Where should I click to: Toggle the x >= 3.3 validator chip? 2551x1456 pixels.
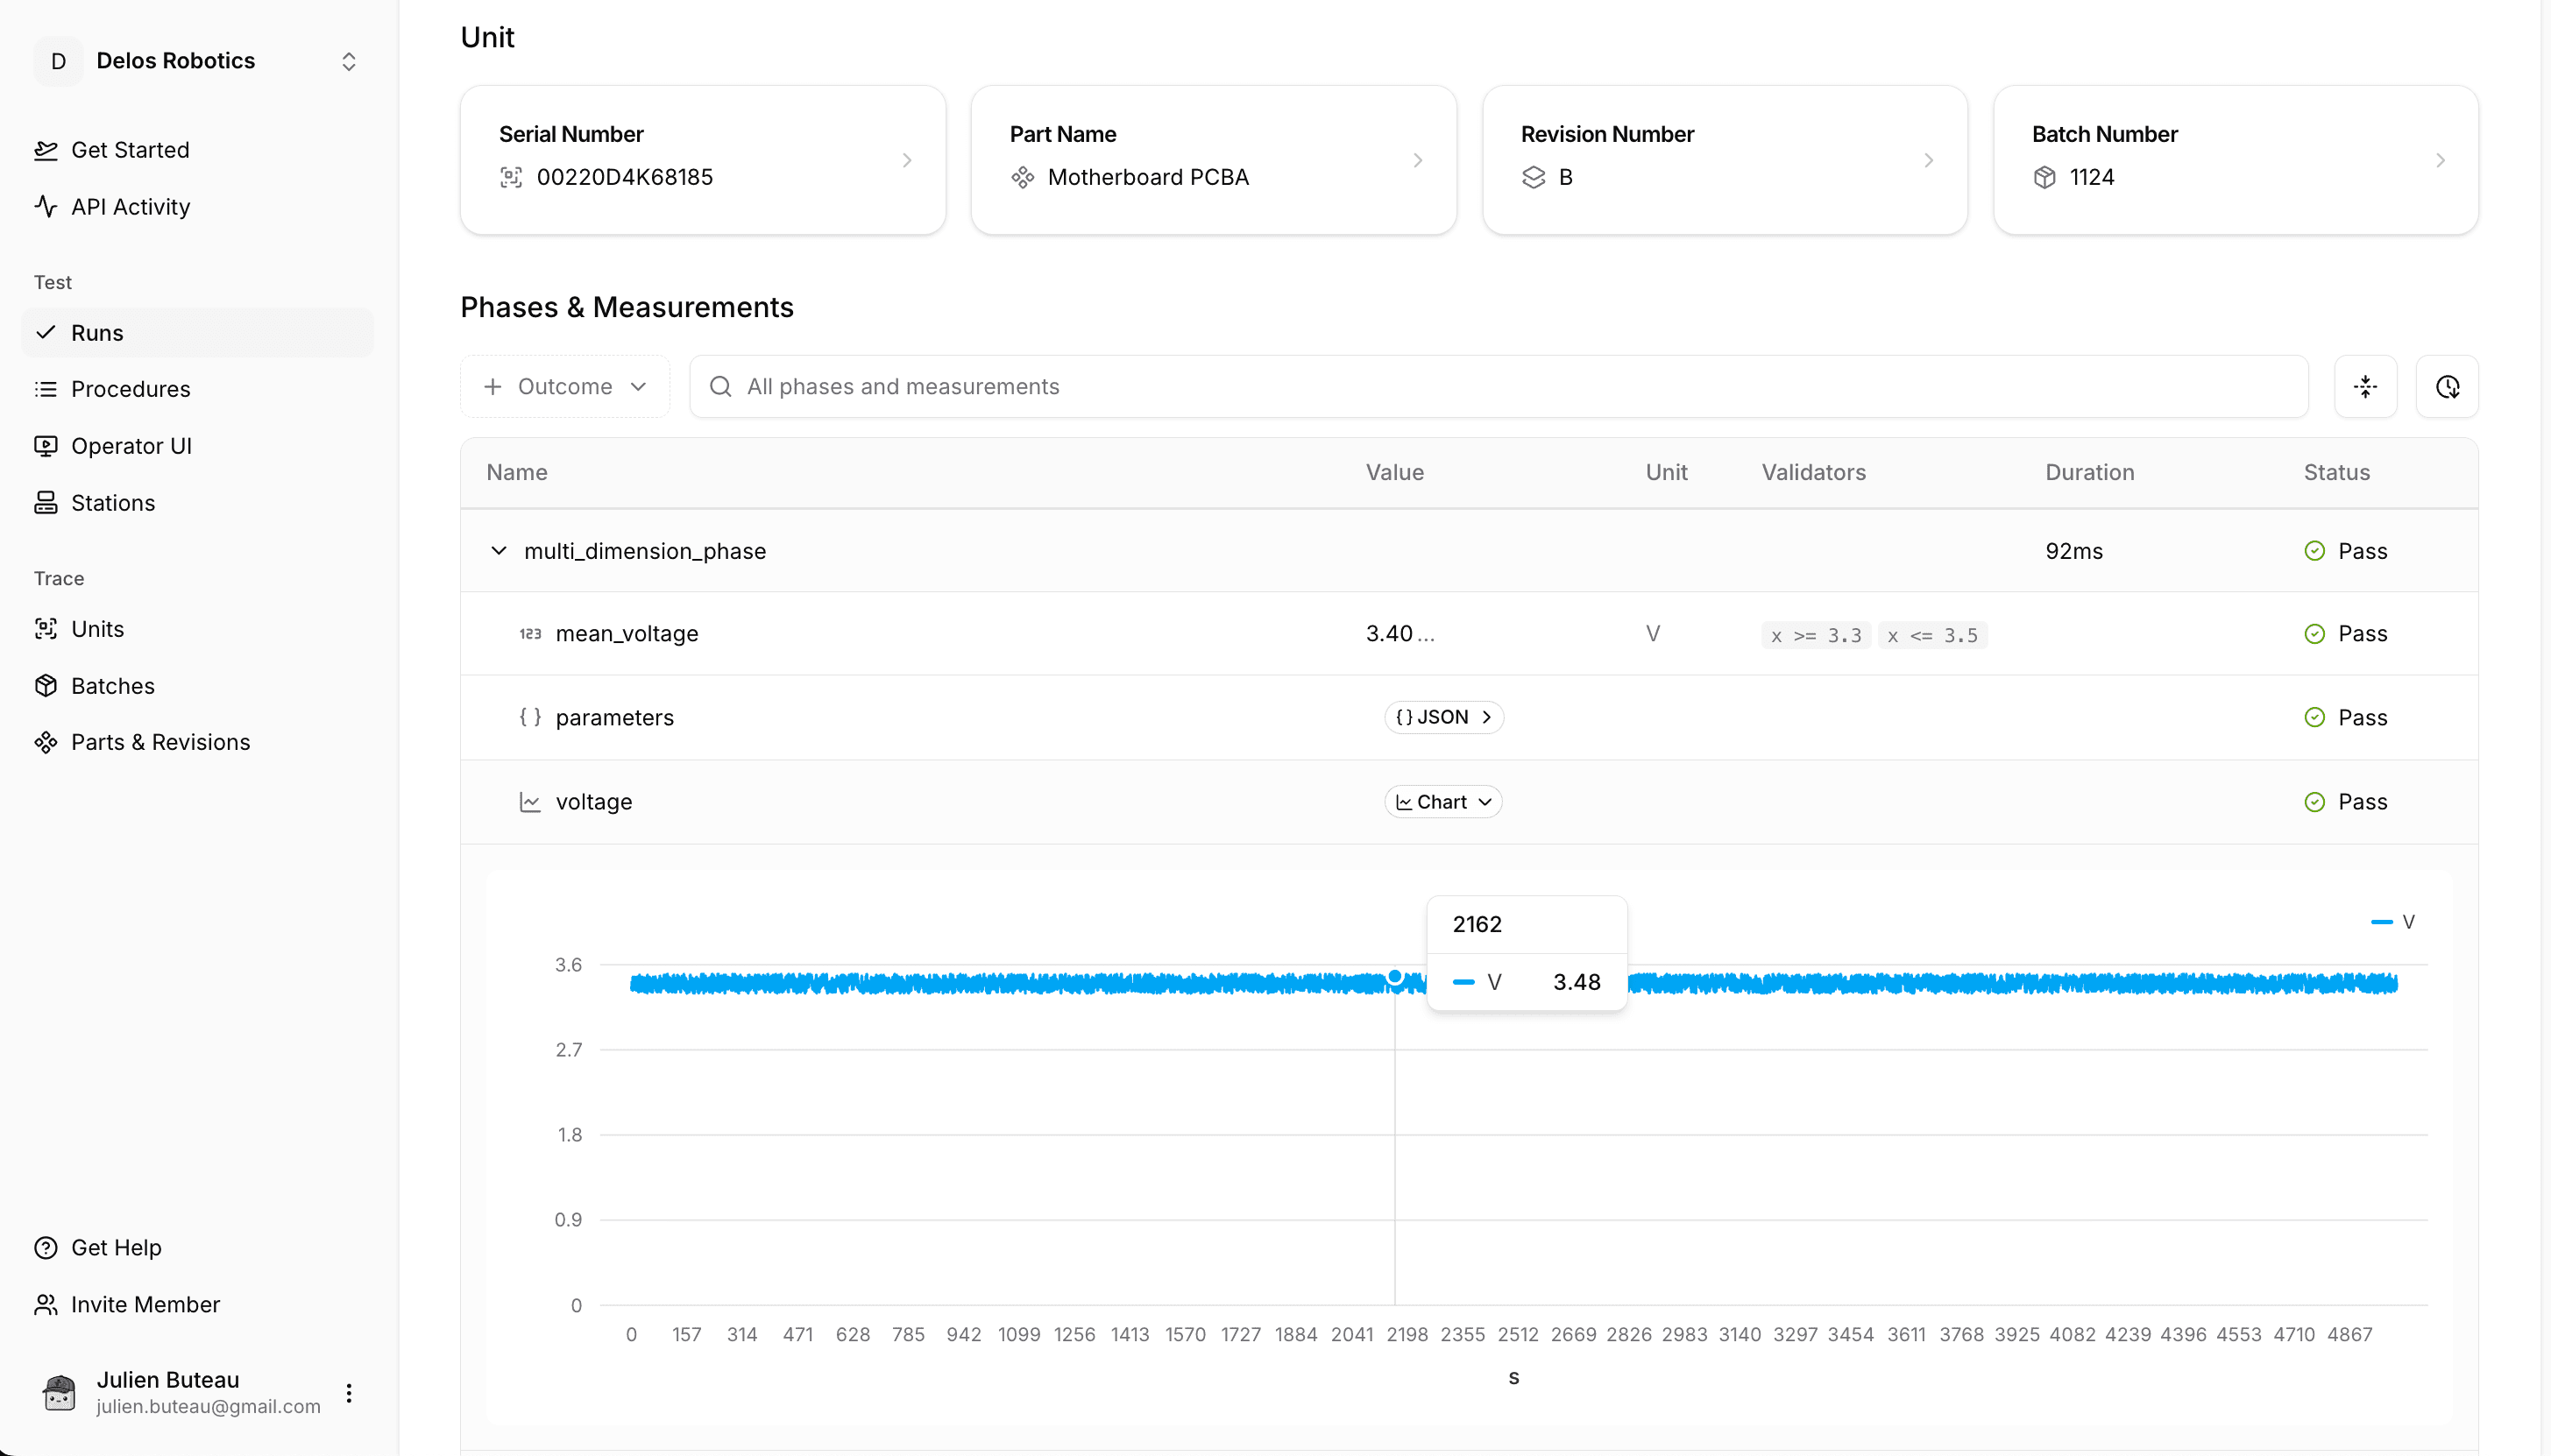click(x=1814, y=634)
